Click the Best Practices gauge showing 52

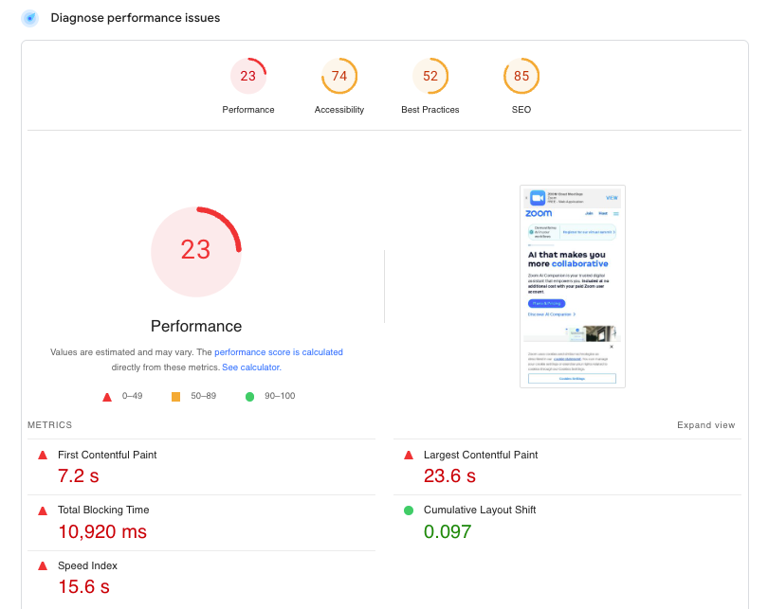click(x=430, y=76)
